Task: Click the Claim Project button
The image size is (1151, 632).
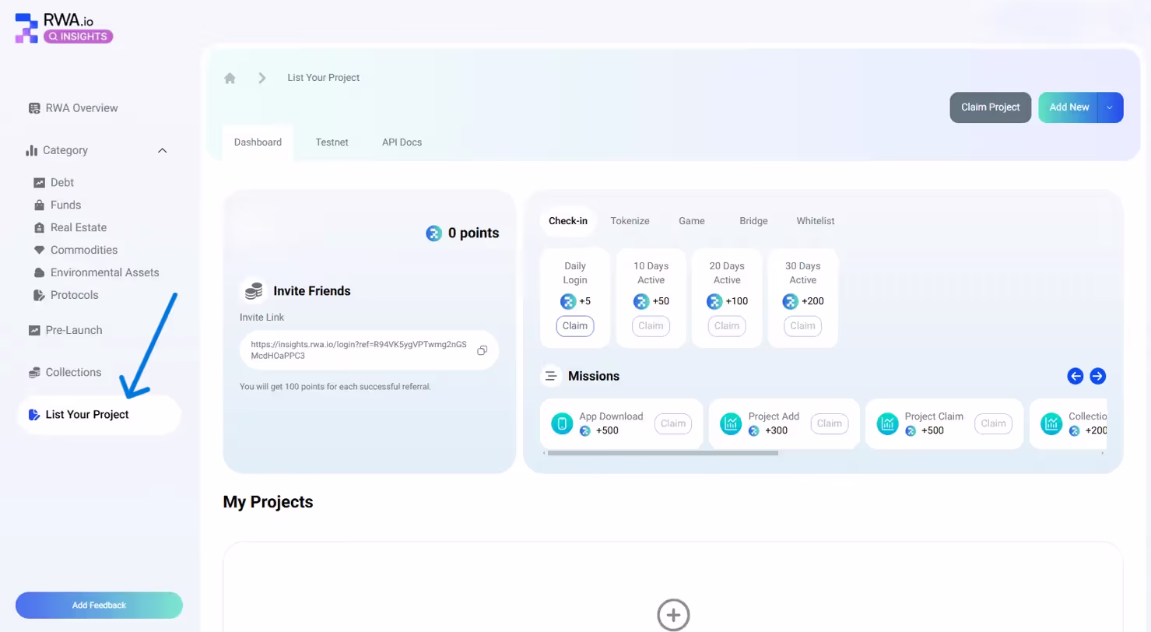Action: tap(990, 107)
